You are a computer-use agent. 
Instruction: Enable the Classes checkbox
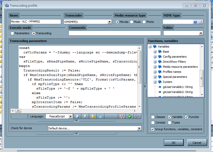point(153,117)
